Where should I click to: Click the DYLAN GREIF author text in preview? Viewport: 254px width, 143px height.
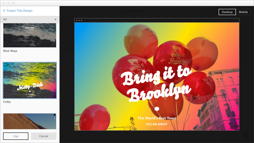[x=157, y=124]
